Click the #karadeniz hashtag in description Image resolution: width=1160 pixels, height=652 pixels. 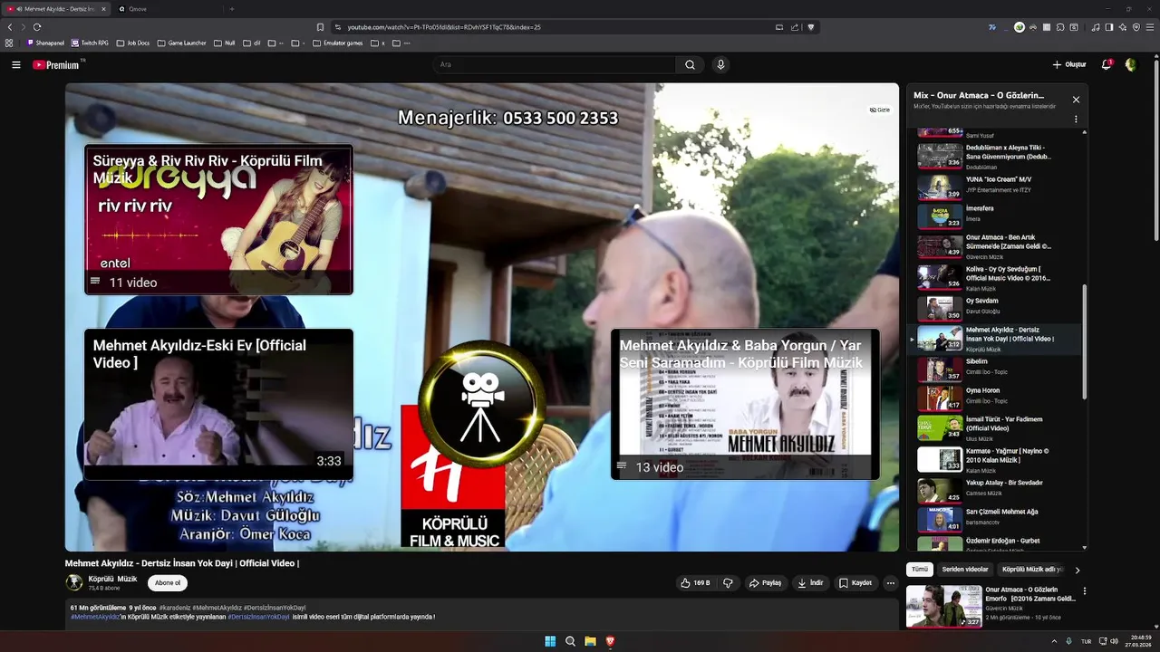174,608
